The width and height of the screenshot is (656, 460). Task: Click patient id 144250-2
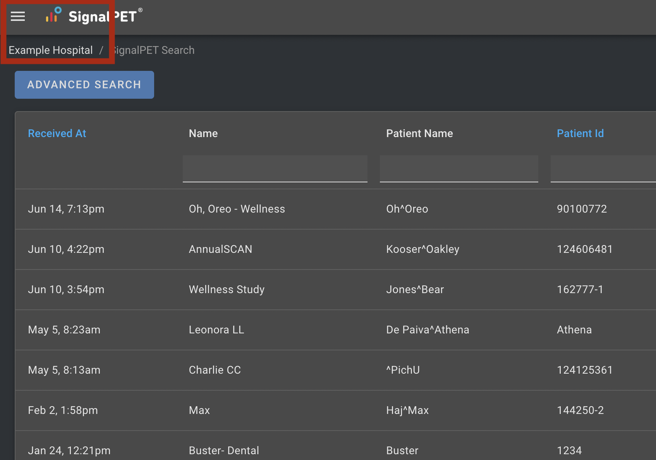580,410
